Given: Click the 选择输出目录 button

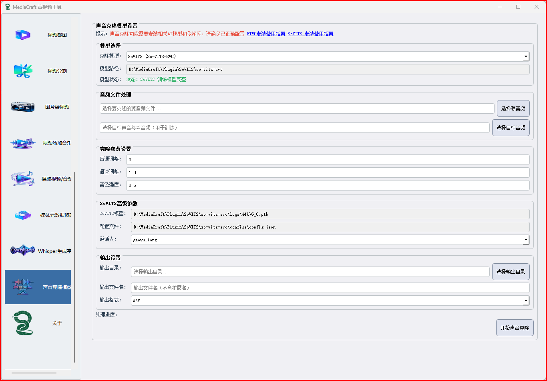Looking at the screenshot, I should click(511, 272).
